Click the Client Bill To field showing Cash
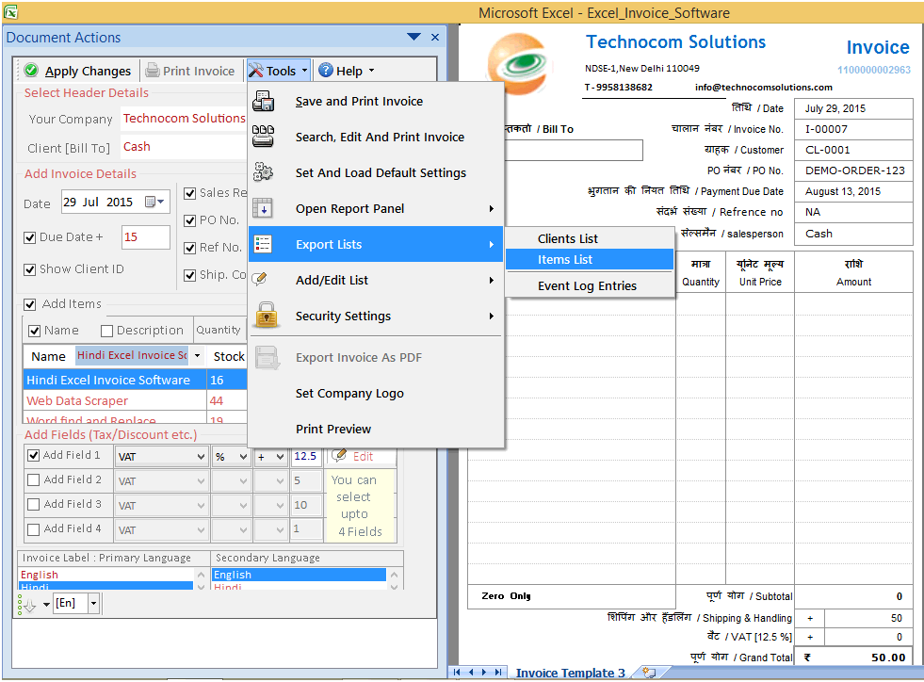The height and width of the screenshot is (682, 924). pos(184,147)
